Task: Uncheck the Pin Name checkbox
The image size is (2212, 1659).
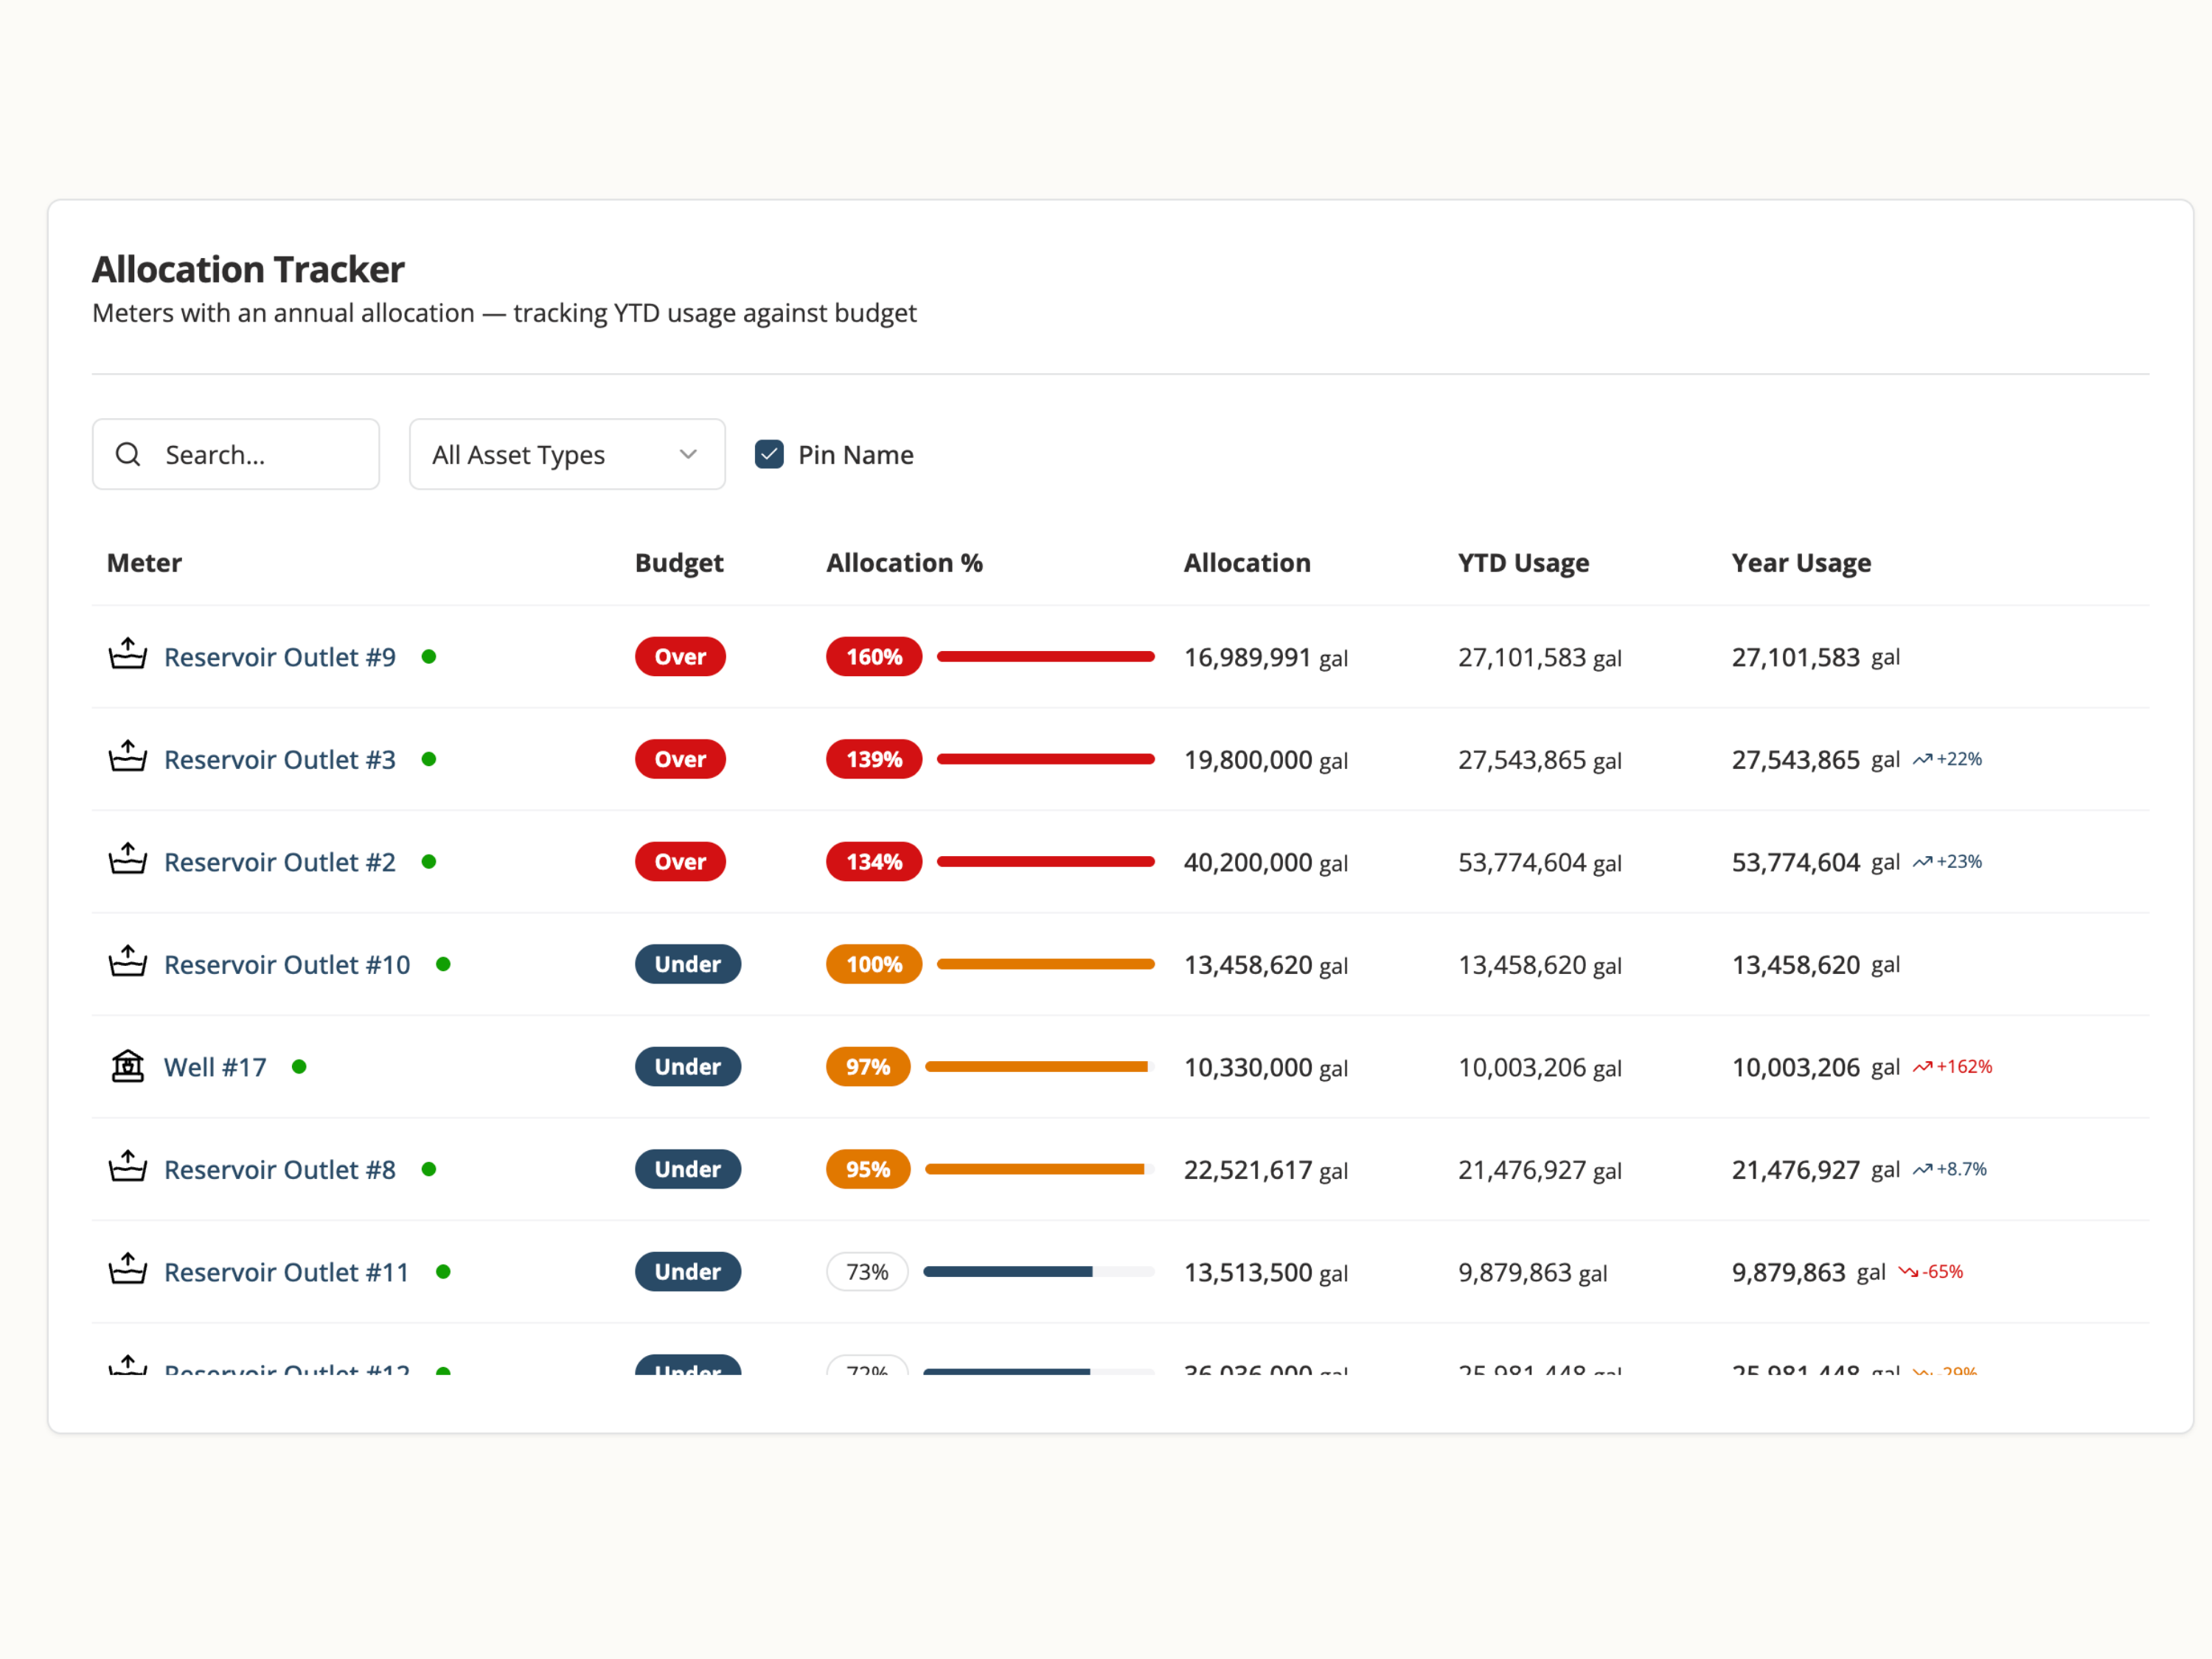Action: [x=769, y=455]
